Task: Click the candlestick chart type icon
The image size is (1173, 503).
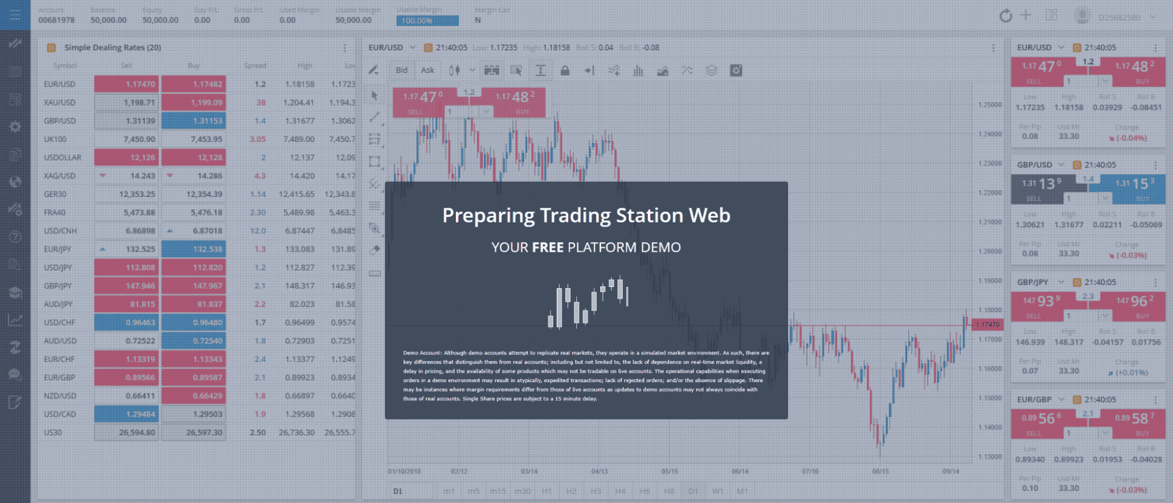Action: (x=454, y=70)
